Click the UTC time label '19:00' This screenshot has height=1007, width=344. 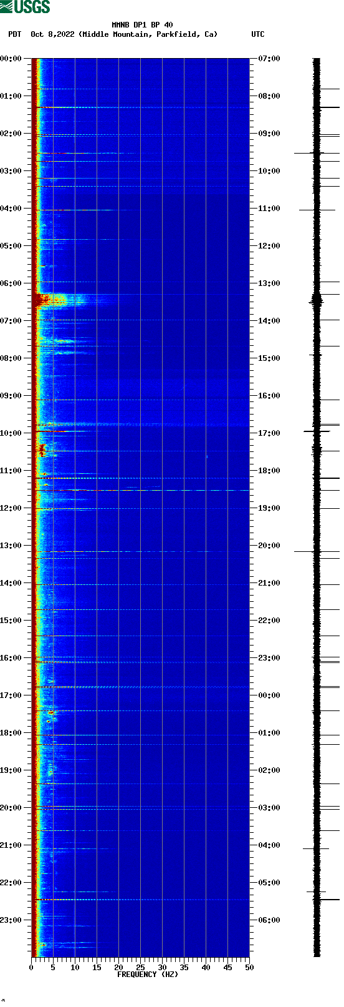tap(269, 508)
